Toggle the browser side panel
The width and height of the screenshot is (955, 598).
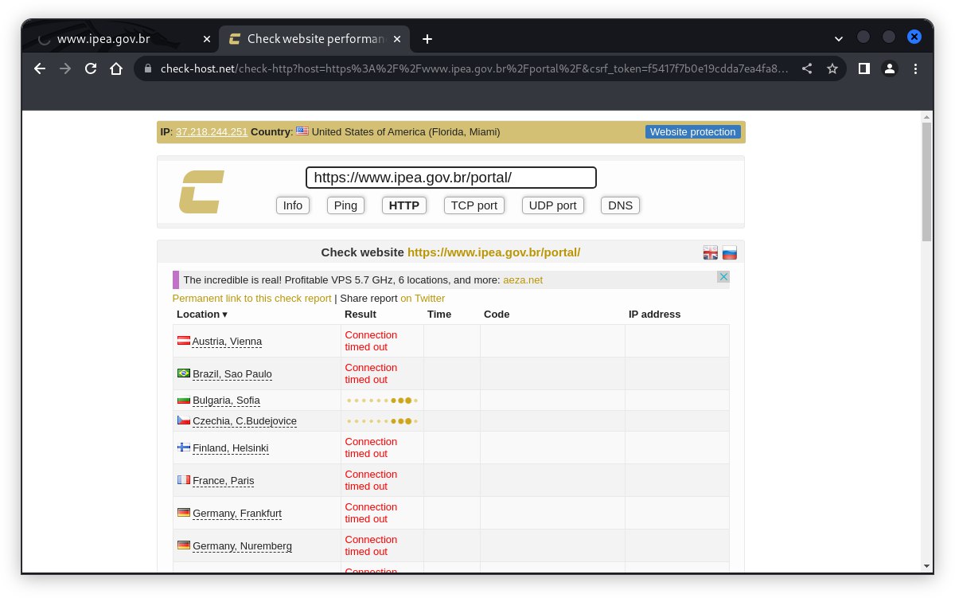[863, 68]
